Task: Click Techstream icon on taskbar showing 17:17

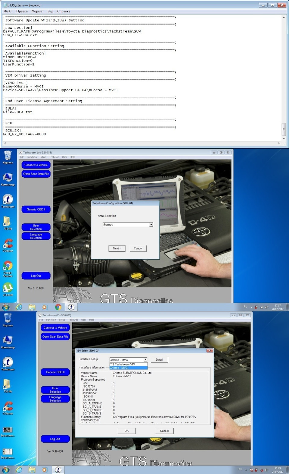Action: [x=71, y=307]
